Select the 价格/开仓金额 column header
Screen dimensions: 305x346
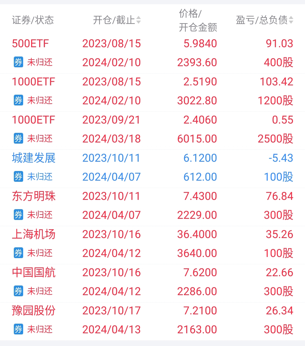click(198, 20)
